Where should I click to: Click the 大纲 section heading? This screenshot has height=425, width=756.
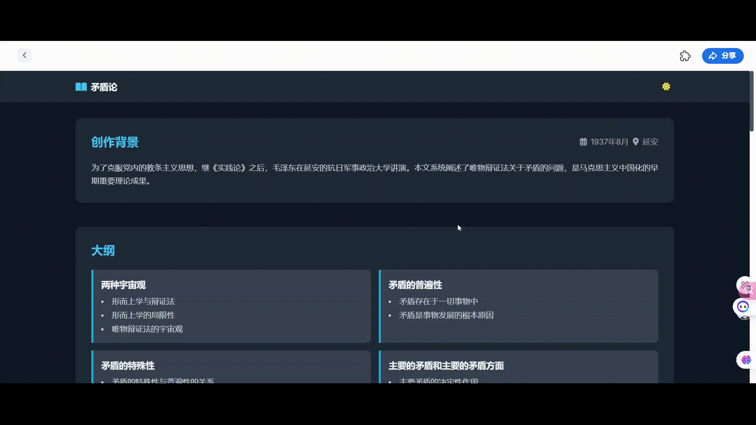[x=103, y=251]
